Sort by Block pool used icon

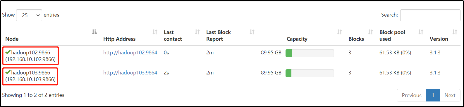pos(421,32)
